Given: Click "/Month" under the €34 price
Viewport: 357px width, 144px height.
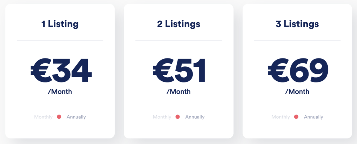Looking at the screenshot, I should 60,92.
